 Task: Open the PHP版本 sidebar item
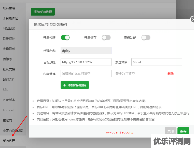click(x=9, y=100)
